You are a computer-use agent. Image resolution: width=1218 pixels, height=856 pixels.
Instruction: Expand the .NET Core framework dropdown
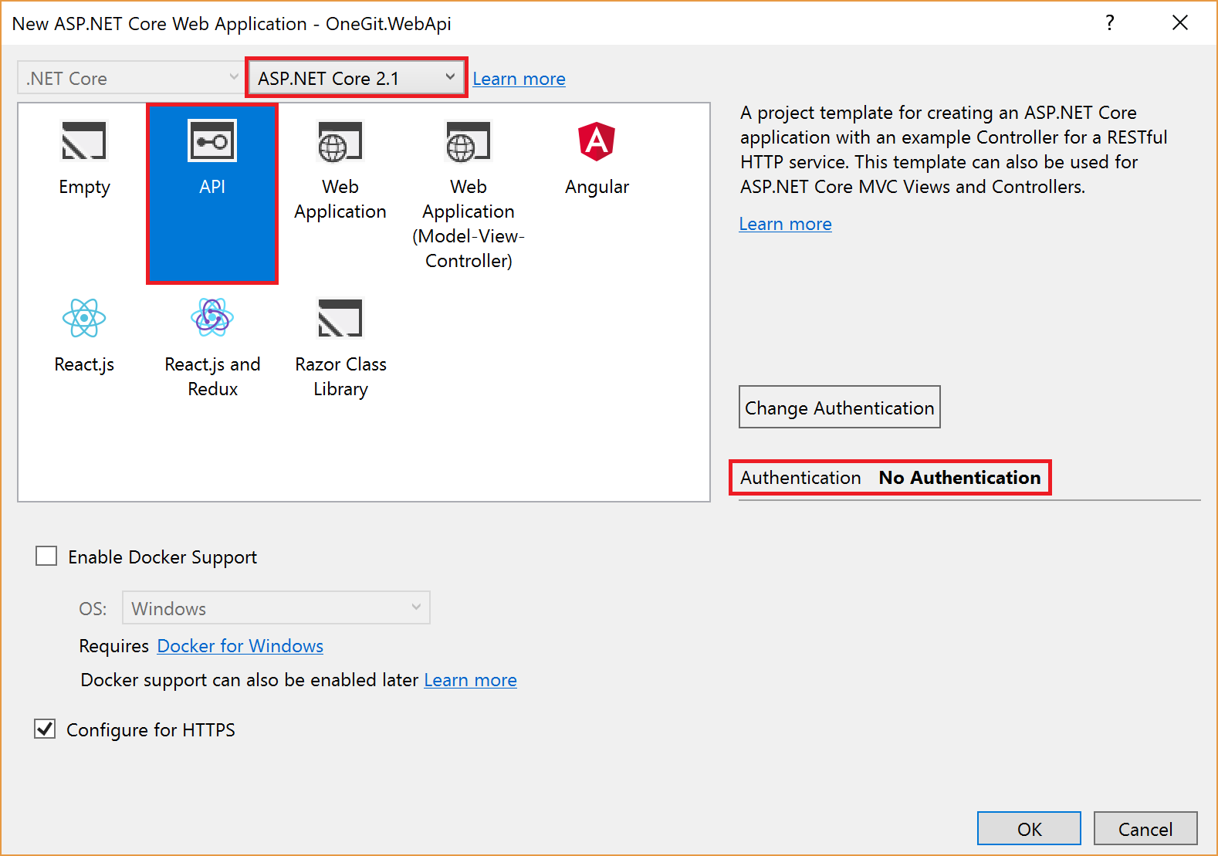click(130, 78)
